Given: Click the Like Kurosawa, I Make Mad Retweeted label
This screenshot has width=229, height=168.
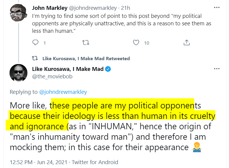Looking at the screenshot, I should click(x=86, y=58).
